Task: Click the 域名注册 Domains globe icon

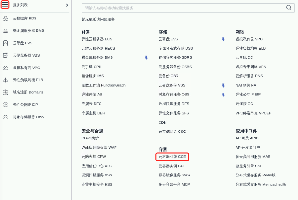Action: point(5,92)
